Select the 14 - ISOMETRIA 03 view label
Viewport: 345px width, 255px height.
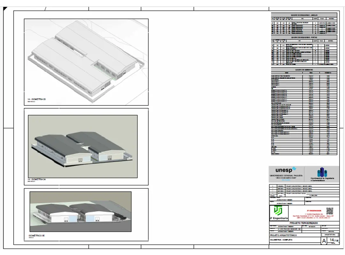point(37,100)
